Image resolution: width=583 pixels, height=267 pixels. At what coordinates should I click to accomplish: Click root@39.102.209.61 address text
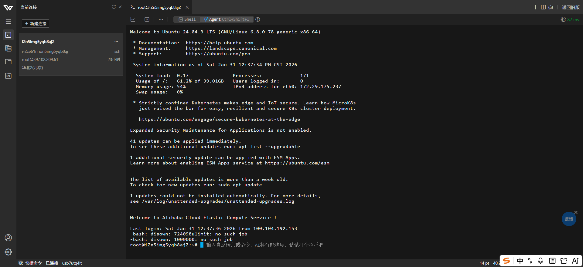40,59
